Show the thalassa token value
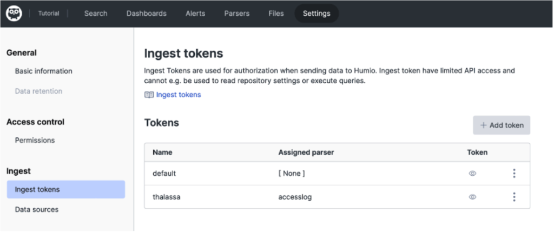The image size is (554, 232). click(x=472, y=197)
